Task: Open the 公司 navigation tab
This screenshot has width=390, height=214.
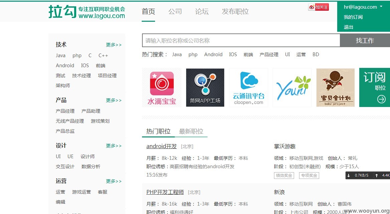Action: (x=175, y=11)
